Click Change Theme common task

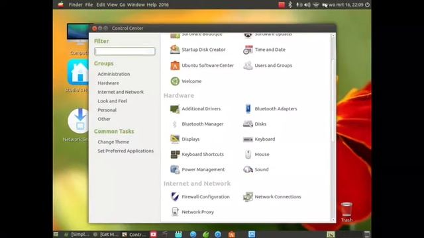pos(113,142)
